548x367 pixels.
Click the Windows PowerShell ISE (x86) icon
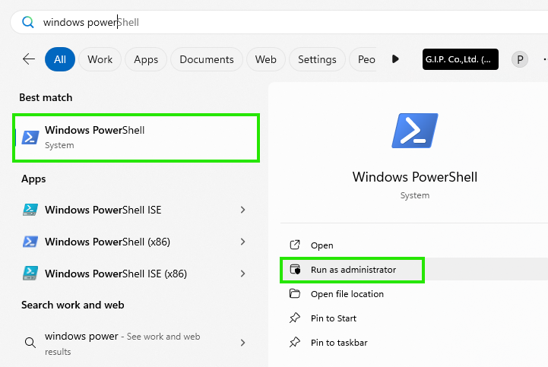click(x=30, y=274)
